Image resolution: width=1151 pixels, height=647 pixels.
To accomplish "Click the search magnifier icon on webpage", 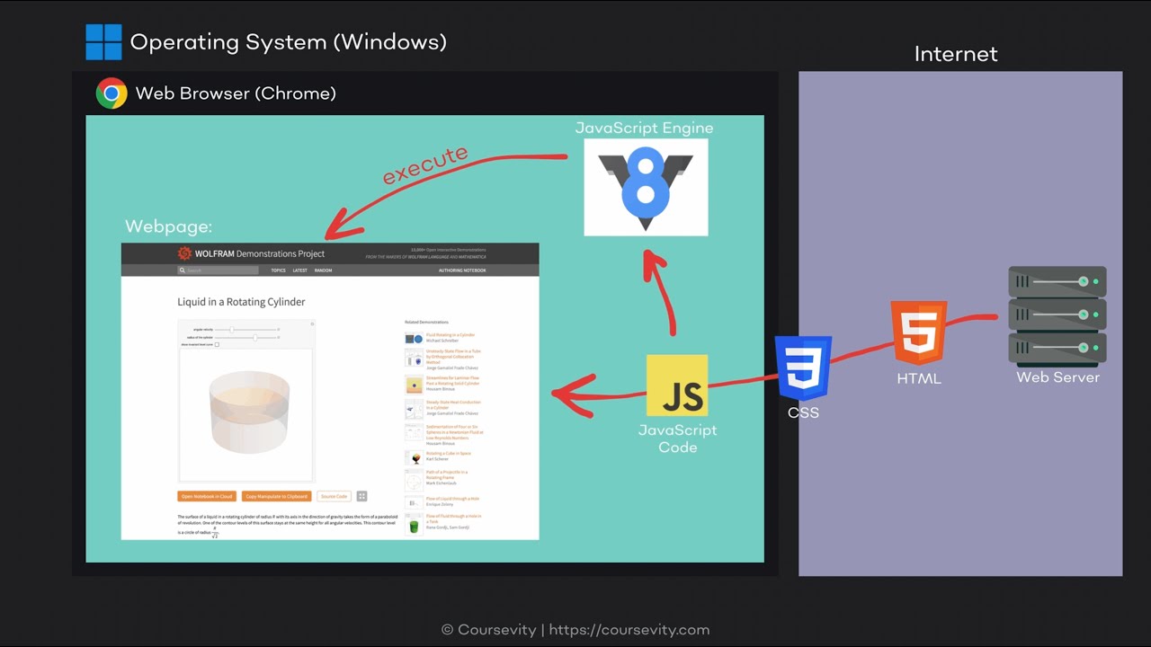I will (x=183, y=270).
